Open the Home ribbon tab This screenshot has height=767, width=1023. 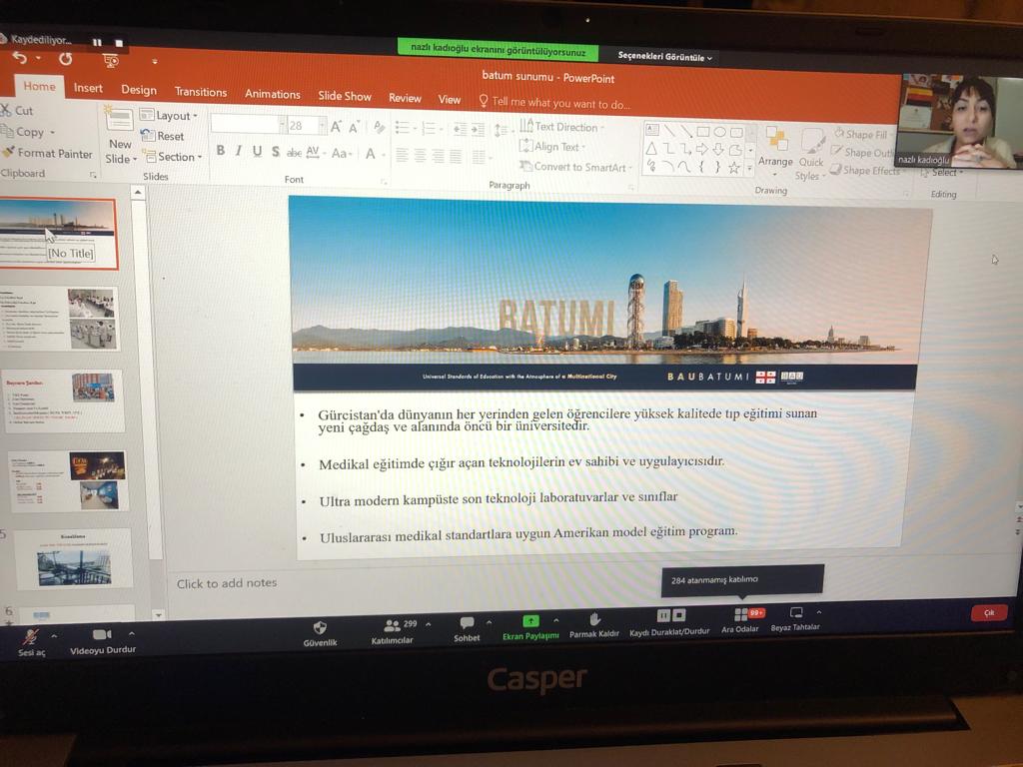pos(39,86)
